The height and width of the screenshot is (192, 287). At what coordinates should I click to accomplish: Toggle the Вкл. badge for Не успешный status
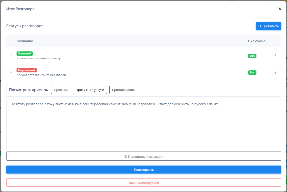(252, 72)
